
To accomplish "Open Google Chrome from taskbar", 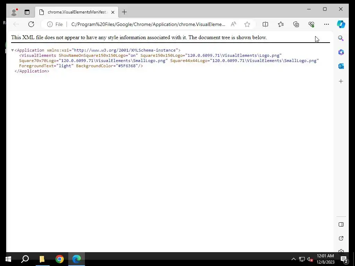I will (60, 259).
